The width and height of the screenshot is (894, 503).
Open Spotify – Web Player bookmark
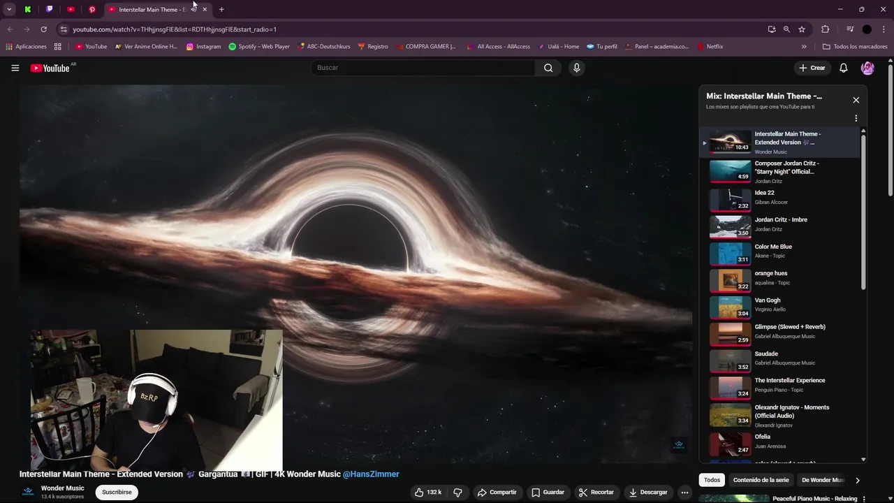point(259,47)
